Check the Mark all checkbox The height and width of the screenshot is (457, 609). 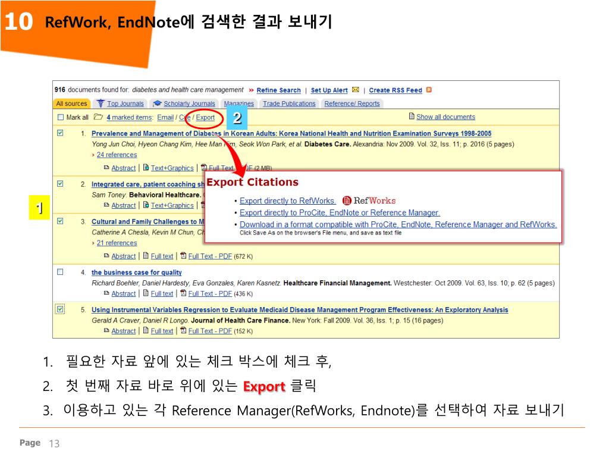click(60, 117)
